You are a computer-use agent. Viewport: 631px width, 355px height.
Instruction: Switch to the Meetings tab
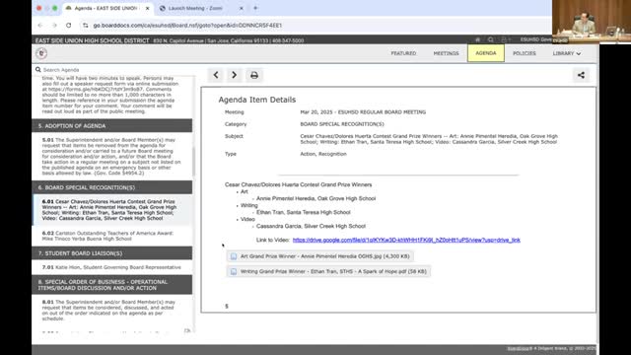click(x=446, y=53)
